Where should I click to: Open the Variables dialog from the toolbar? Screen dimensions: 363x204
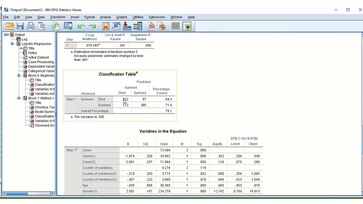pos(138,26)
